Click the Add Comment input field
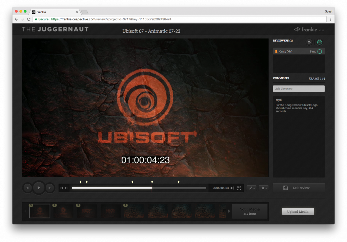347x242 pixels. 299,89
